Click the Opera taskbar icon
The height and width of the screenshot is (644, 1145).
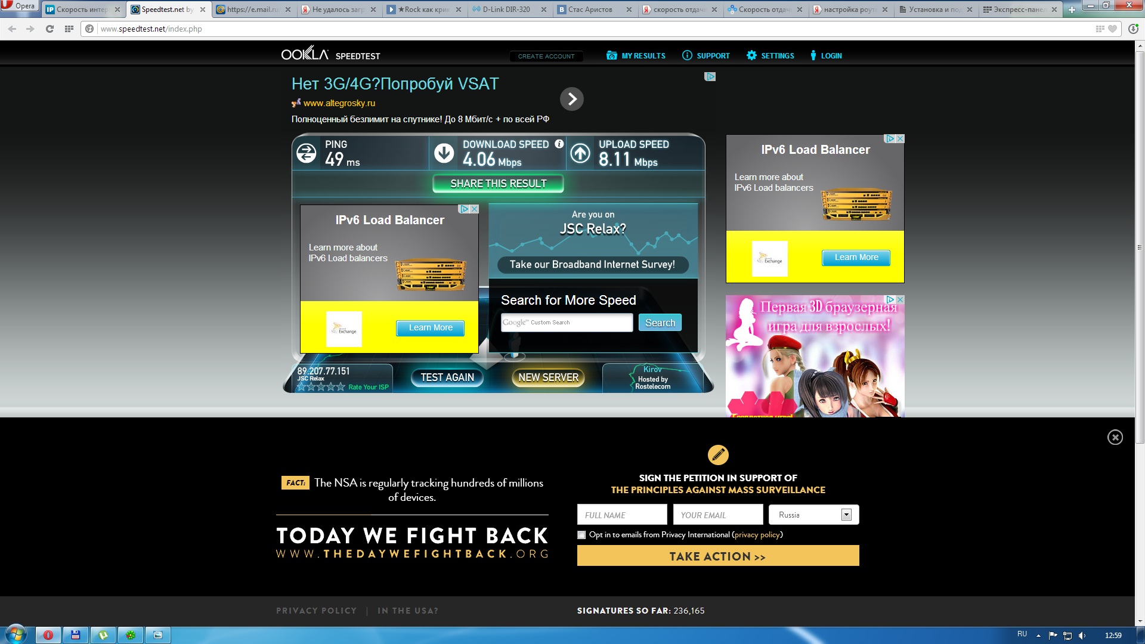coord(48,634)
